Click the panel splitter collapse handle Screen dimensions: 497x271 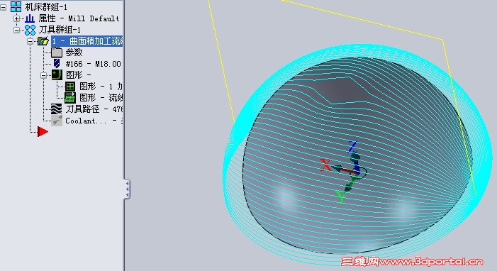point(127,189)
